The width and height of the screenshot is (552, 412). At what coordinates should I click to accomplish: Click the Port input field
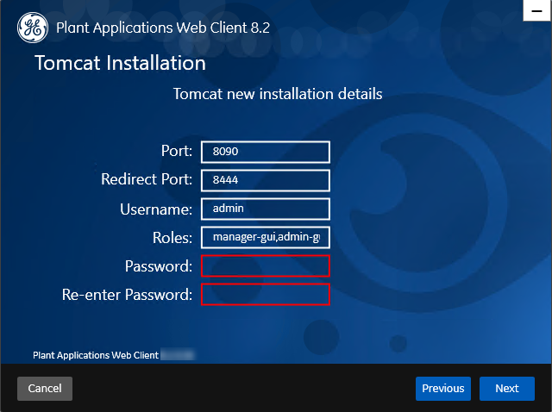[266, 152]
